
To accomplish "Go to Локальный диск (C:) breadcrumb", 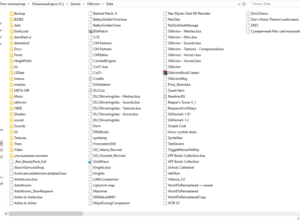I will click(x=48, y=4).
